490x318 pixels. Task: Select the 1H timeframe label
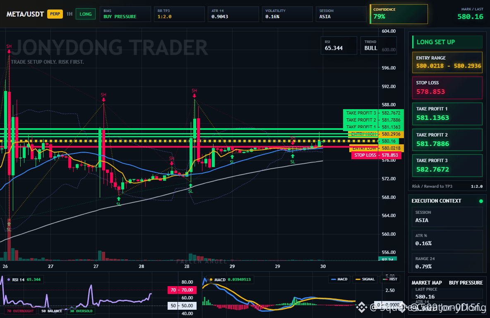(70, 14)
